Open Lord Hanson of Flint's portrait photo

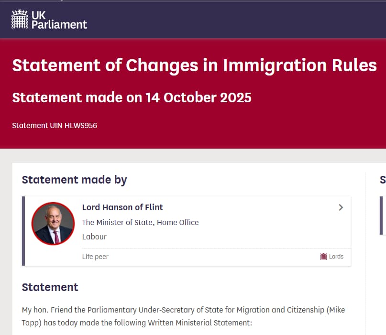53,223
